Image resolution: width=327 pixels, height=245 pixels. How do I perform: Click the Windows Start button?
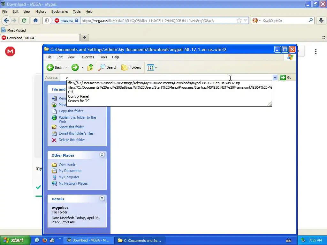[15, 240]
